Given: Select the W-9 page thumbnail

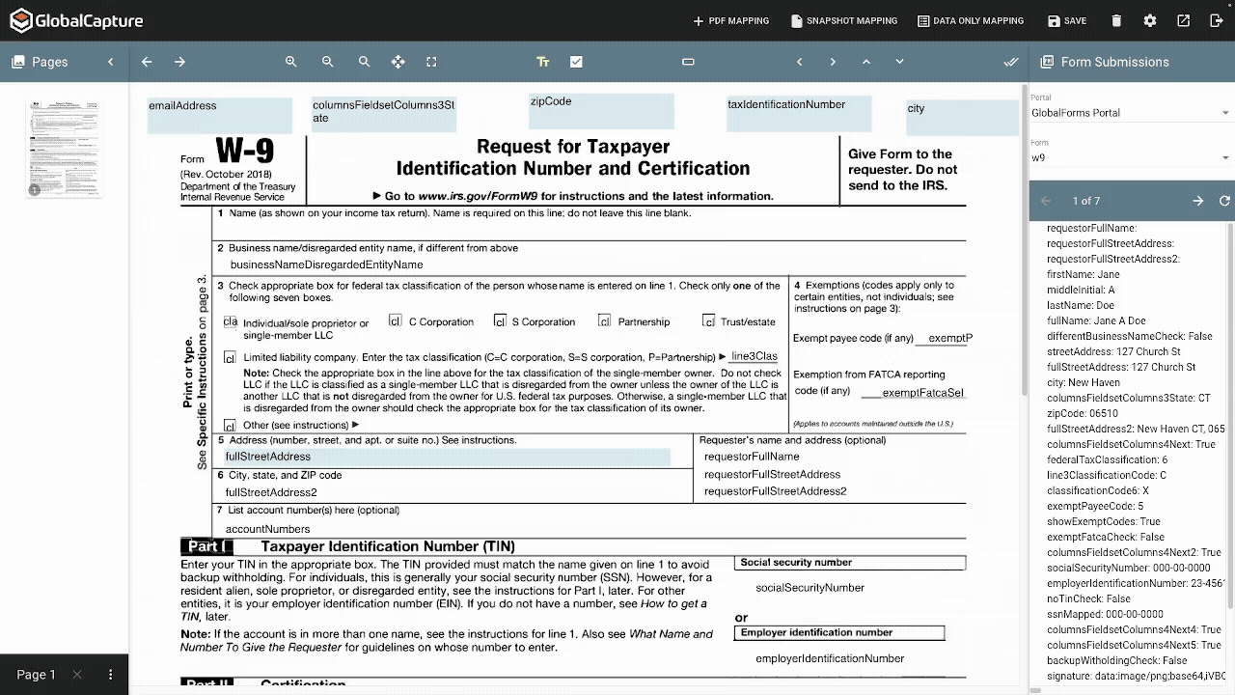Looking at the screenshot, I should (64, 148).
